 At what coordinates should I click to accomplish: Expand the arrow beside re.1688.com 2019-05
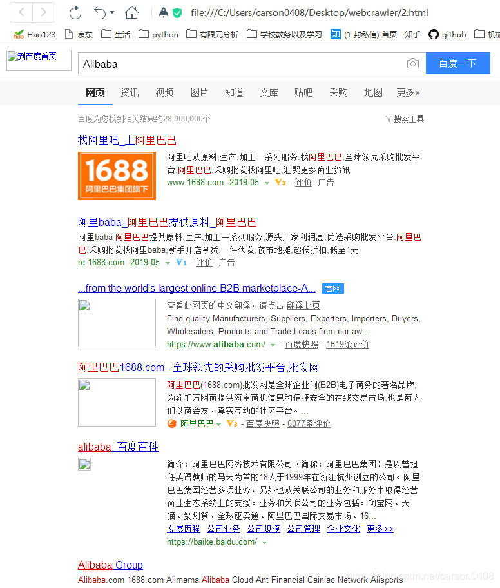pos(168,263)
